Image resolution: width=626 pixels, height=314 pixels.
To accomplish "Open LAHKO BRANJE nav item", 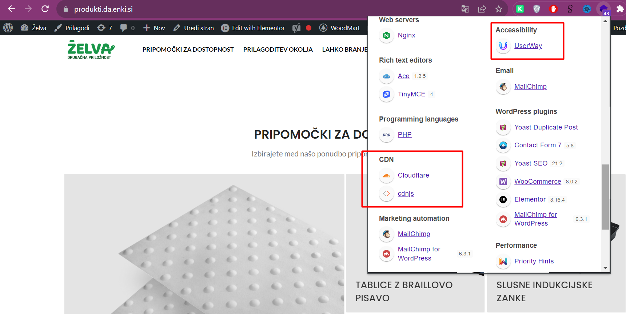I will 345,49.
